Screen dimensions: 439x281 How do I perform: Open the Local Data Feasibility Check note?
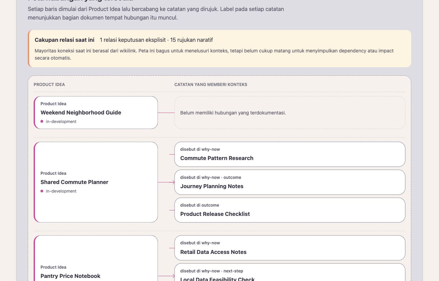[290, 272]
